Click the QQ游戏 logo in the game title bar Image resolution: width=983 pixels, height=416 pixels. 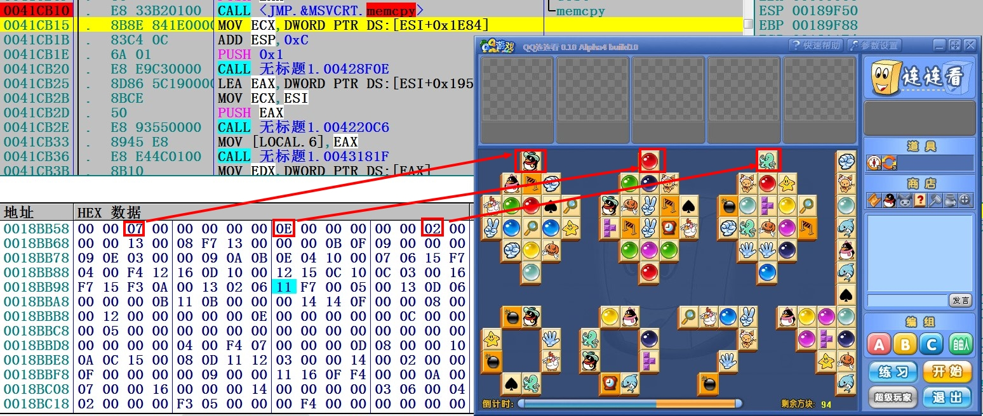(497, 46)
